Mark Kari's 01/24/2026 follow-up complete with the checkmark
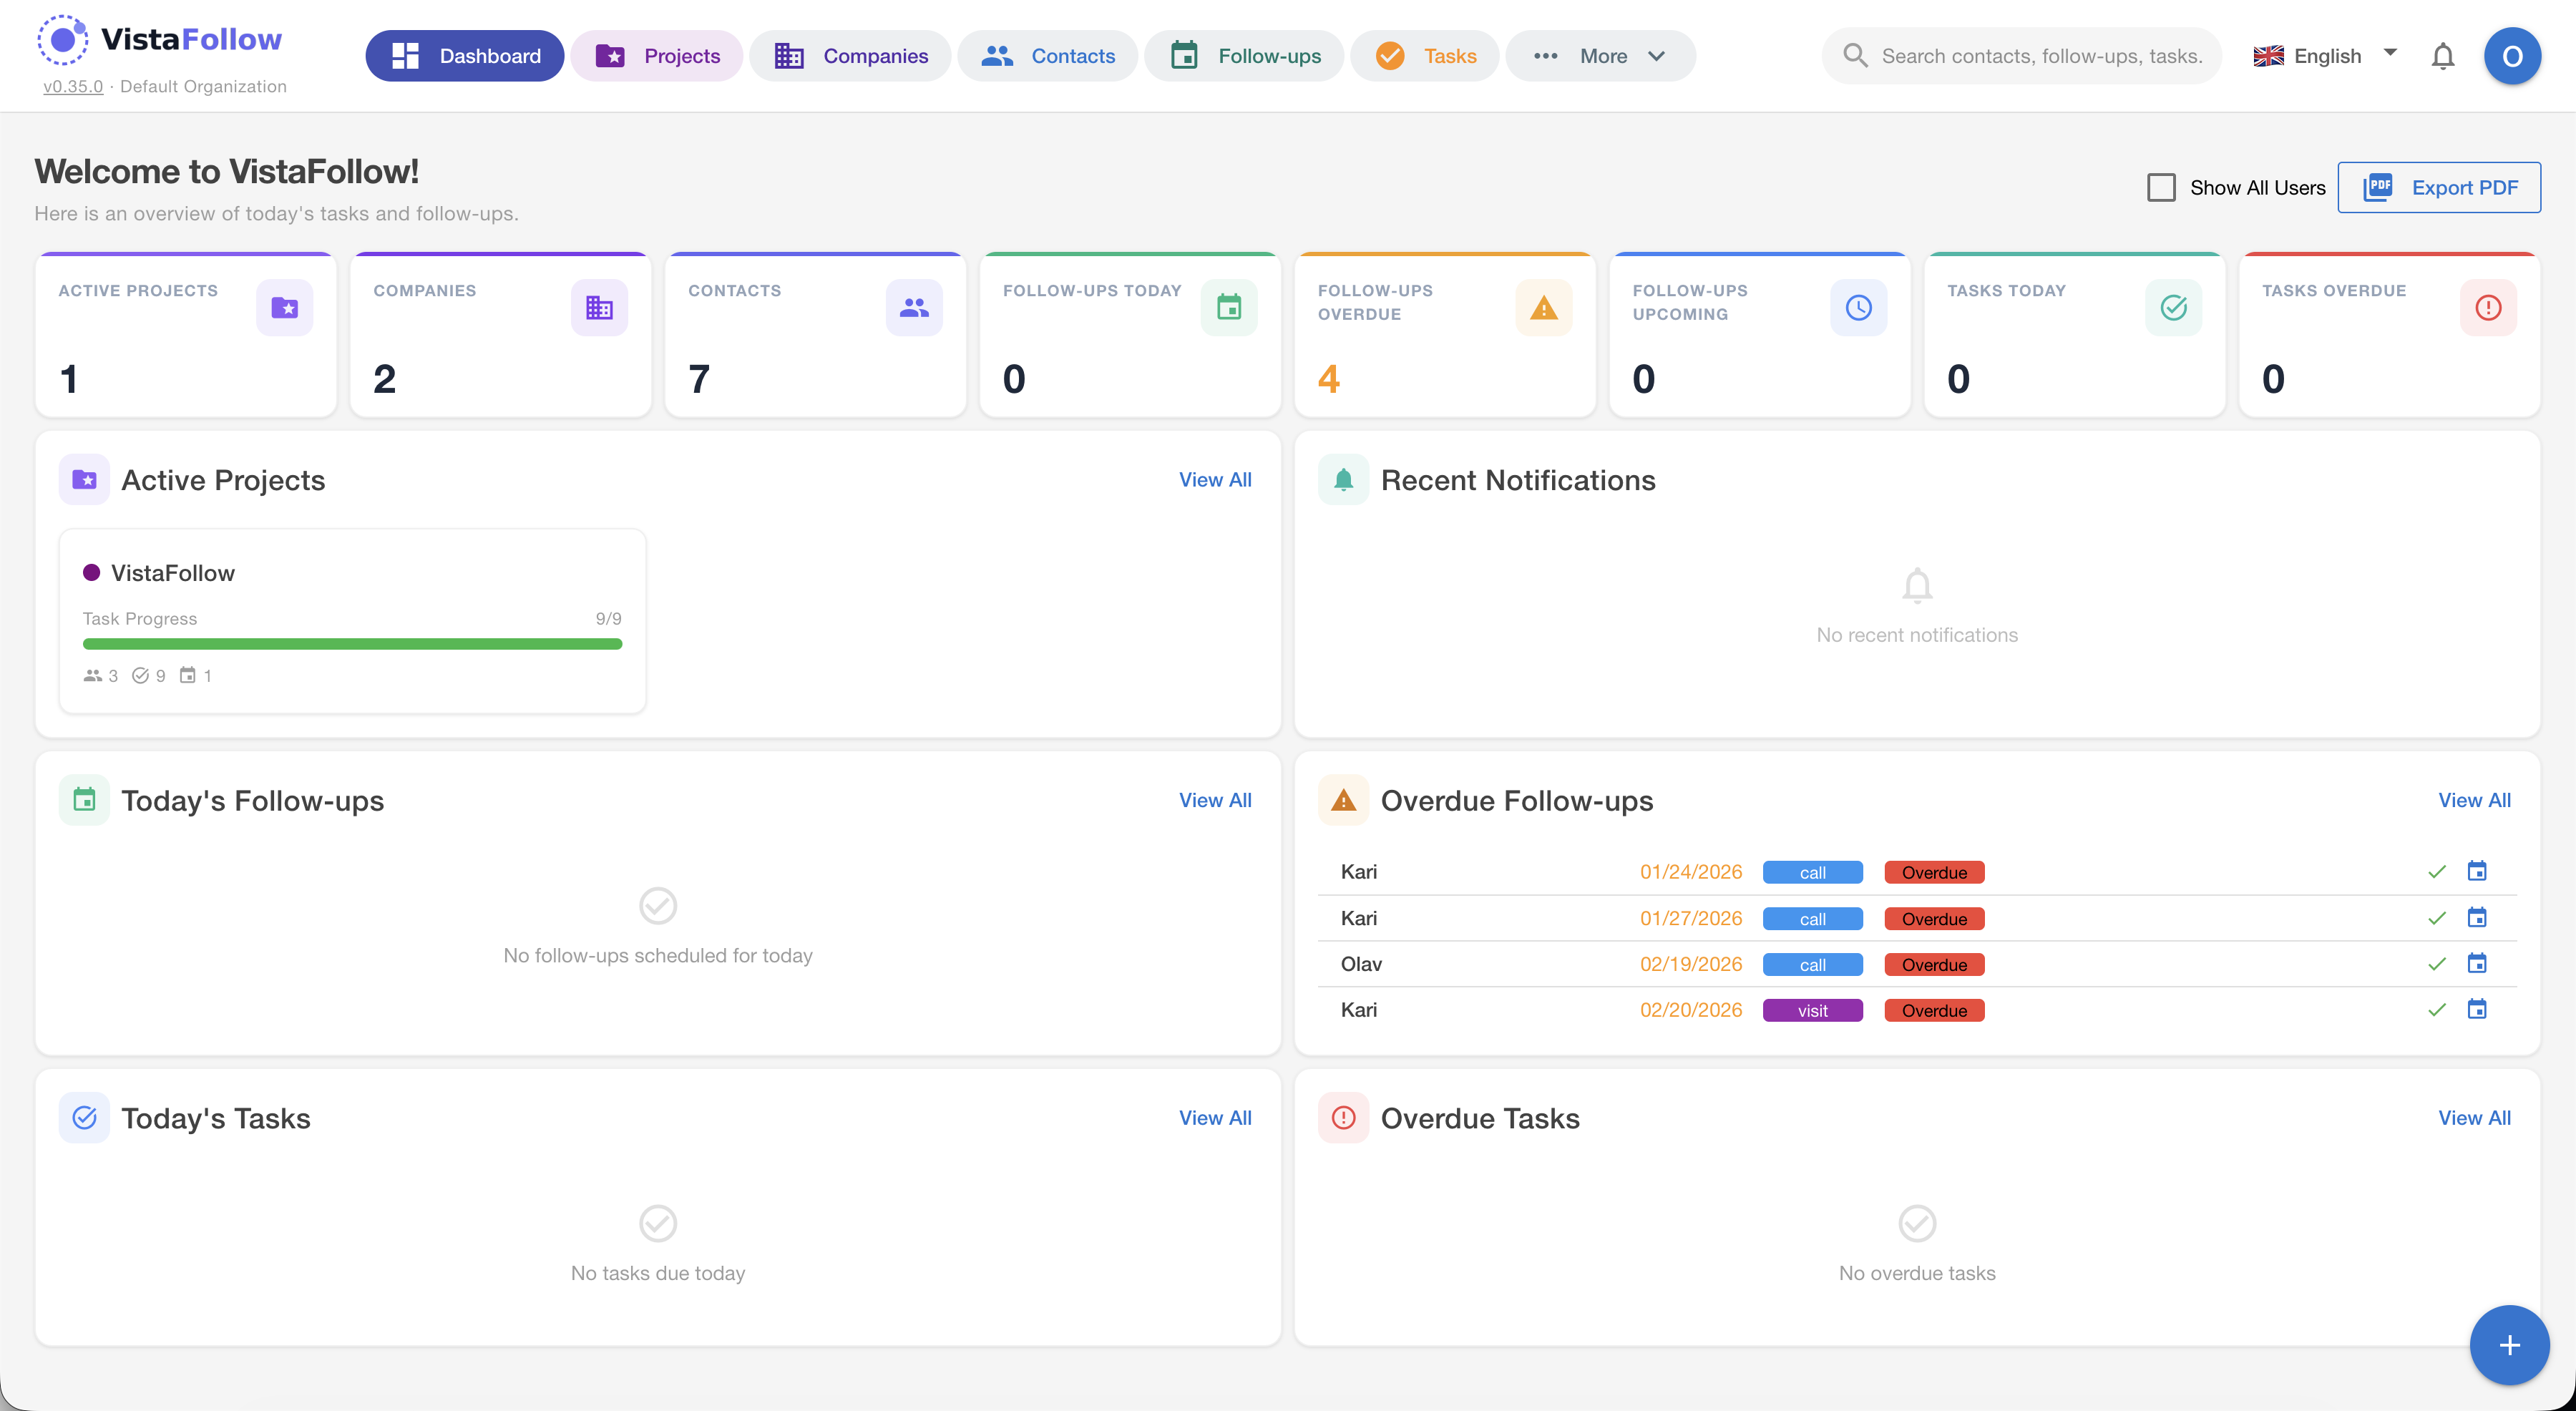 (x=2437, y=871)
